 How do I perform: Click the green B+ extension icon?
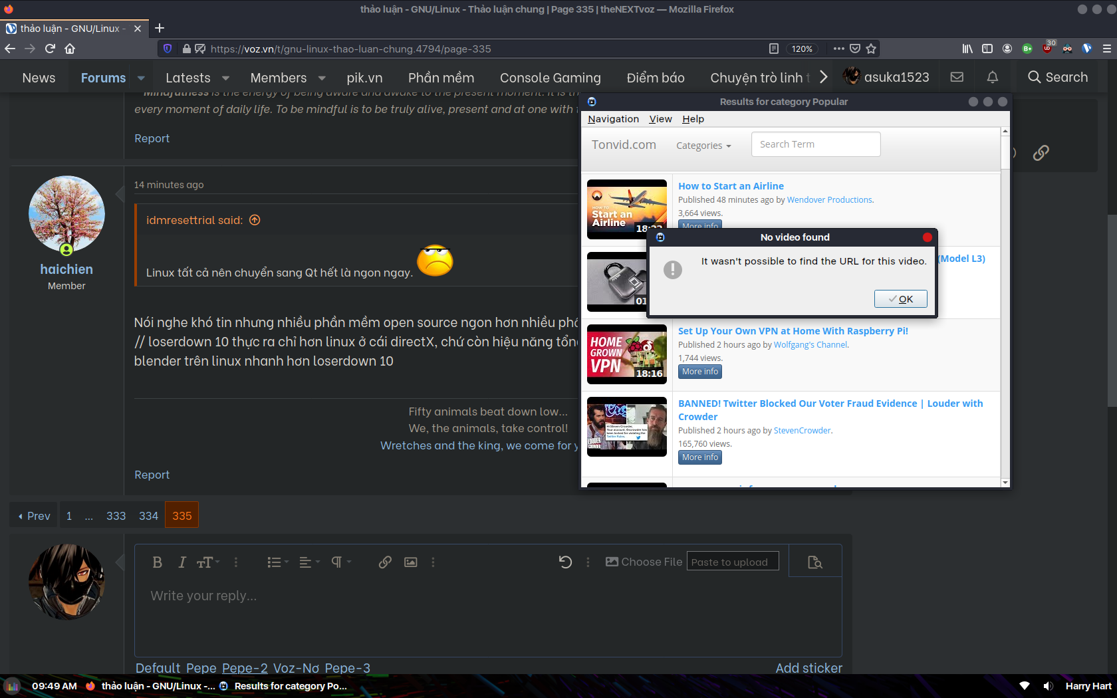pyautogui.click(x=1027, y=49)
